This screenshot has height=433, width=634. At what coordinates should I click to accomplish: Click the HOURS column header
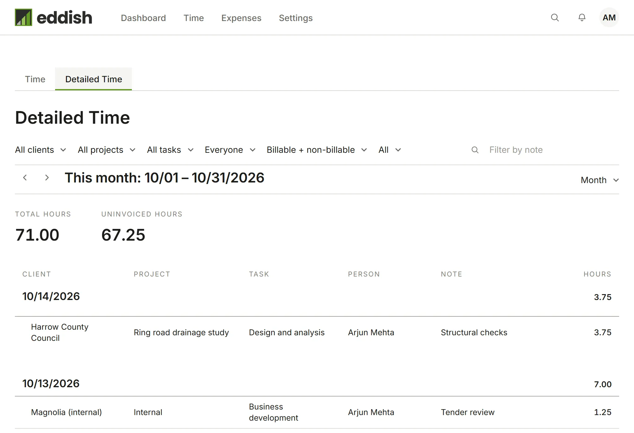click(x=597, y=274)
